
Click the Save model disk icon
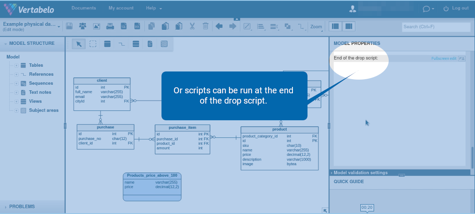coord(69,26)
